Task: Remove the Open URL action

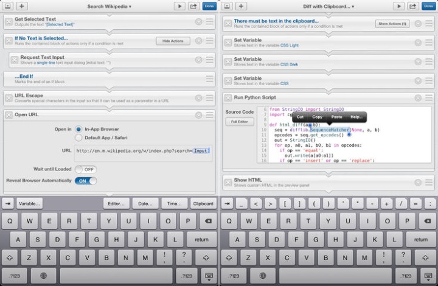Action: [x=9, y=115]
